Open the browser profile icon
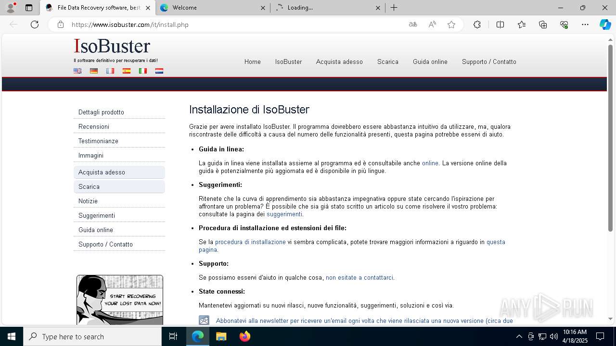616x346 pixels. (11, 8)
